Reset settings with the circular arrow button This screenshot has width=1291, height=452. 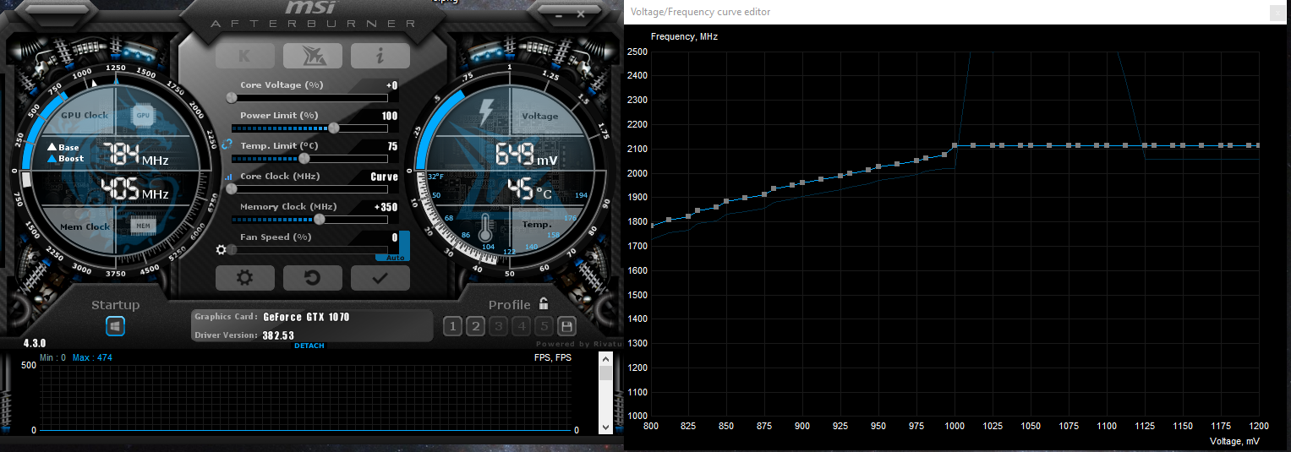coord(312,277)
